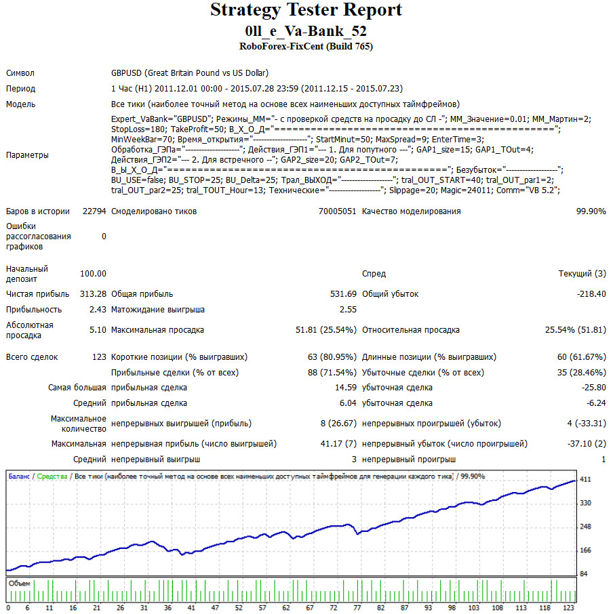Image resolution: width=613 pixels, height=614 pixels.
Task: Select maximal consecutive loss -37.10 (2)
Action: [x=587, y=444]
